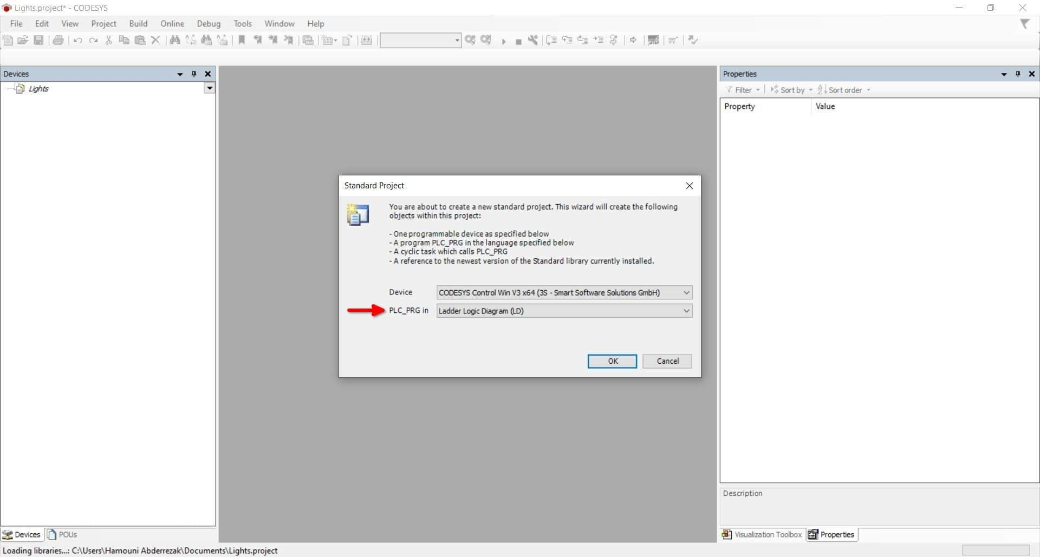Open the Tools menu
The height and width of the screenshot is (557, 1040).
(243, 24)
